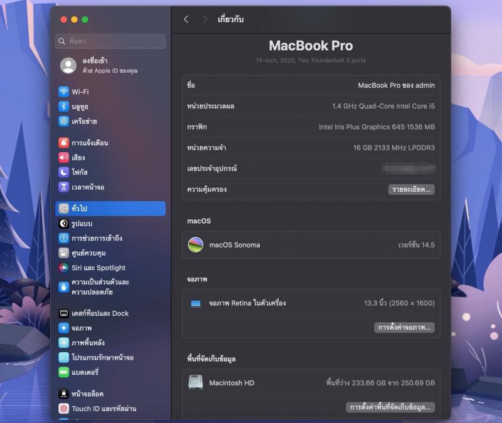Go back with the left chevron
This screenshot has height=423, width=502.
point(186,19)
